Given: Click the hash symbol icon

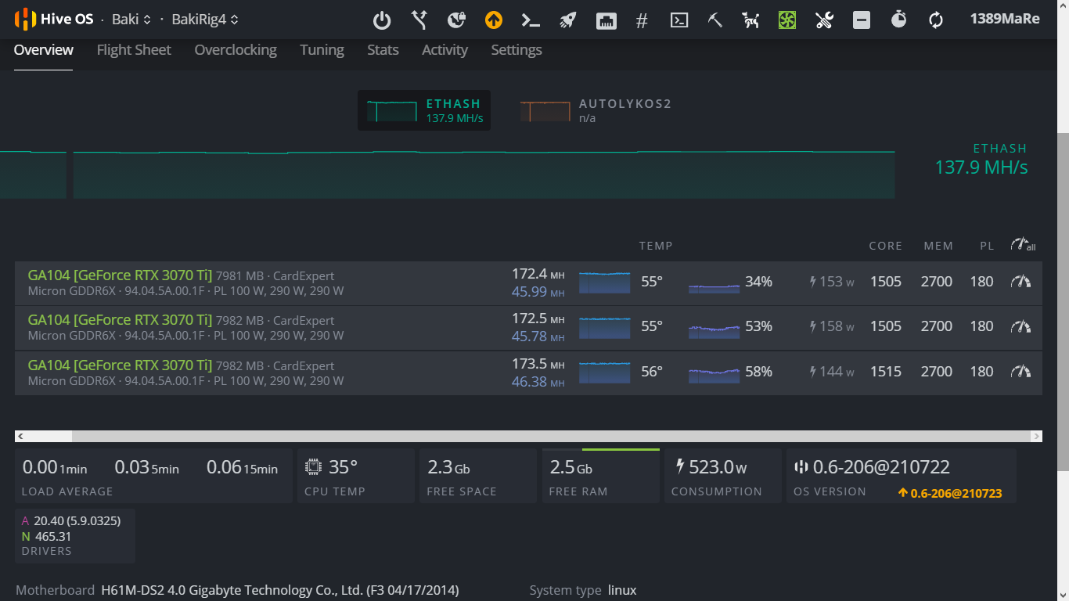Looking at the screenshot, I should click(642, 21).
